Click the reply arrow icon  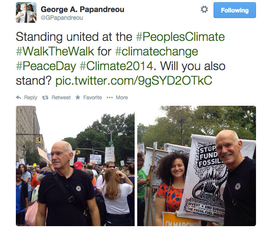click(18, 98)
